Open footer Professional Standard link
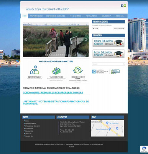 [x=32, y=126]
